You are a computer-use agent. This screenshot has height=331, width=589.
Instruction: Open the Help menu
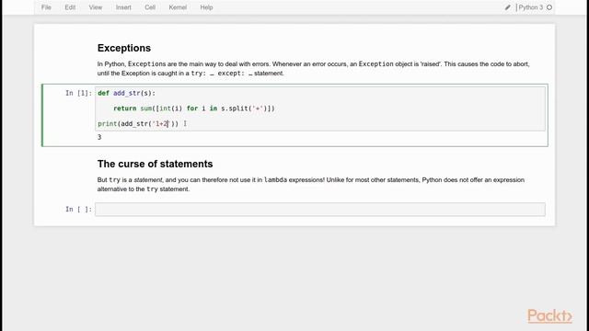[x=206, y=7]
